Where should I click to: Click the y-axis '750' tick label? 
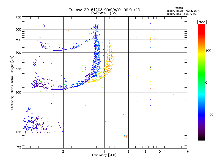pyautogui.click(x=18, y=17)
